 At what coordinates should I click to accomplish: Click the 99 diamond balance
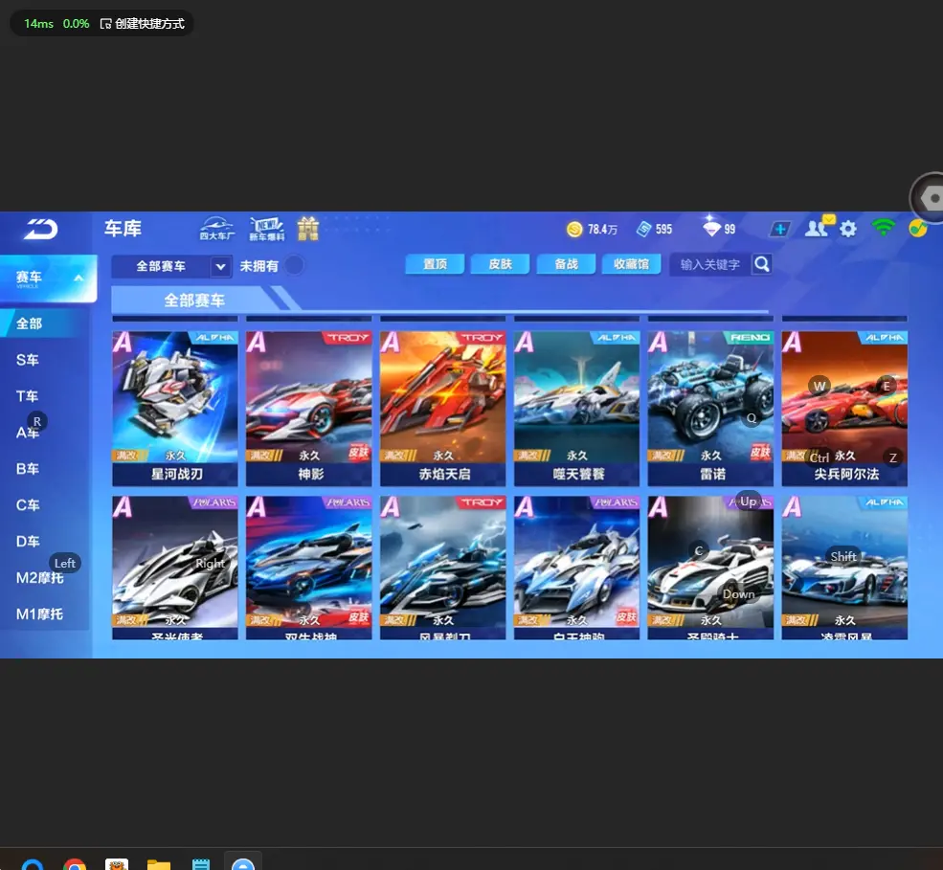coord(730,230)
